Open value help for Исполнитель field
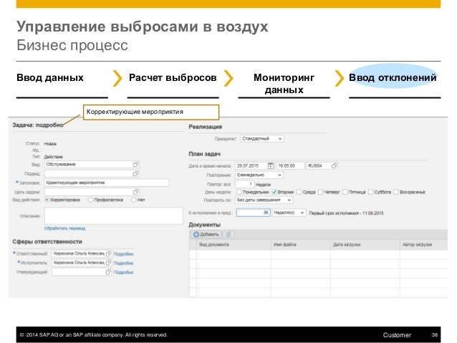Image resolution: width=457 pixels, height=343 pixels. 109,262
